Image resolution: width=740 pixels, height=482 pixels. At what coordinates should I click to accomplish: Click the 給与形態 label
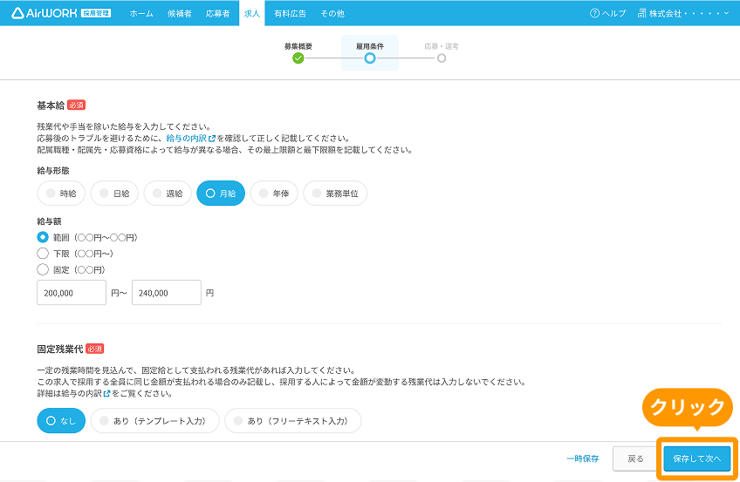click(53, 171)
